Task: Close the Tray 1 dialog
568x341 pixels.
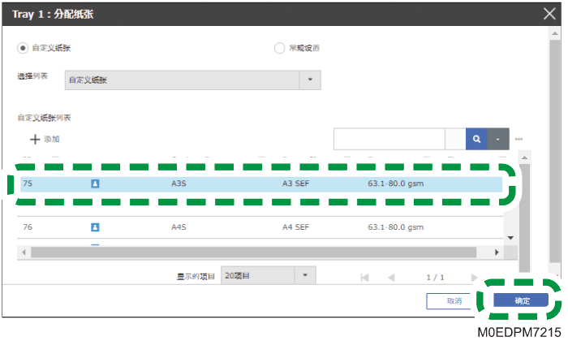Action: (549, 14)
